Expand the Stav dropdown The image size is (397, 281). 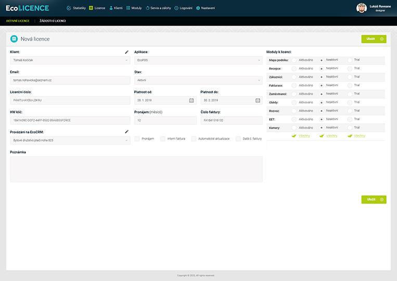198,80
